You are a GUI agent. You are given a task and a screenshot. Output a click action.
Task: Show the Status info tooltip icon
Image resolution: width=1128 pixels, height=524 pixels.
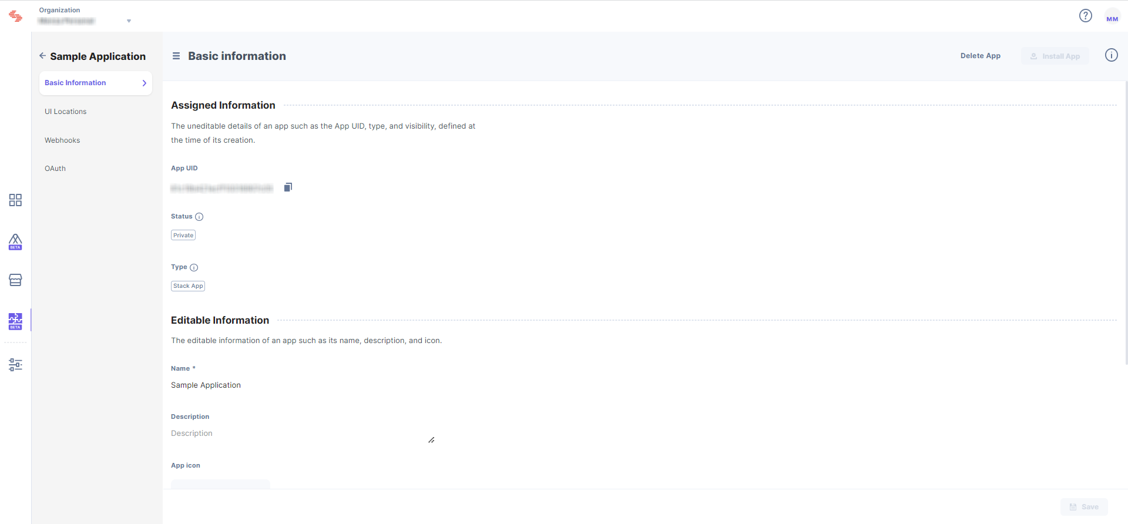coord(199,217)
